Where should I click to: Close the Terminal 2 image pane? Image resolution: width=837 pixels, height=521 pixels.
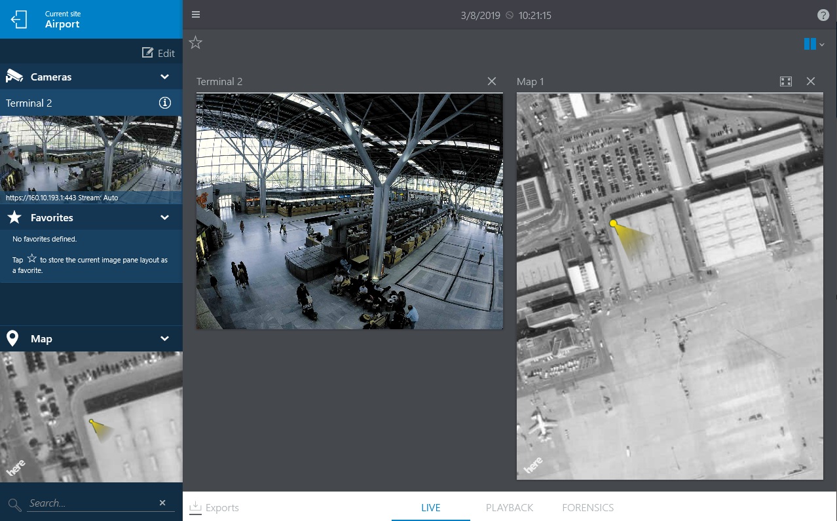click(x=492, y=81)
